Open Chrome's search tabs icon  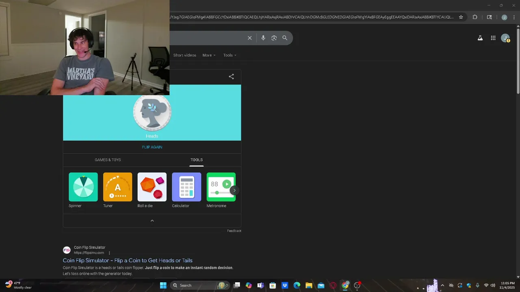(490, 17)
